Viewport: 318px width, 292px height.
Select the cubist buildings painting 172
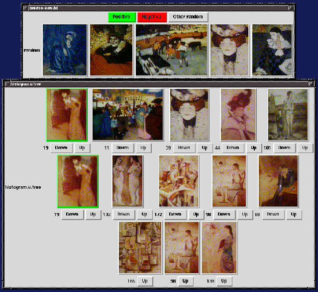pos(179,181)
